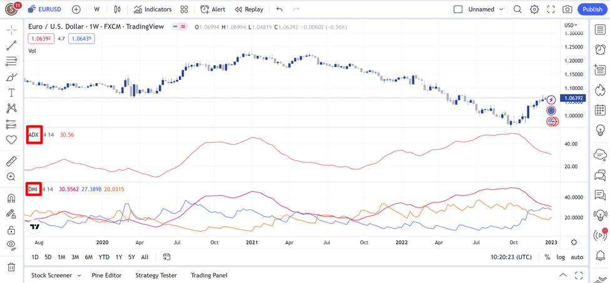This screenshot has width=610, height=283.
Task: Open the Unnamed layout dropdown
Action: (x=486, y=9)
